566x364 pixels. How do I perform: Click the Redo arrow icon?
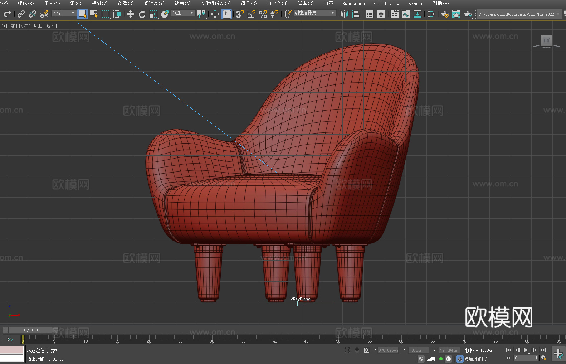pyautogui.click(x=7, y=14)
